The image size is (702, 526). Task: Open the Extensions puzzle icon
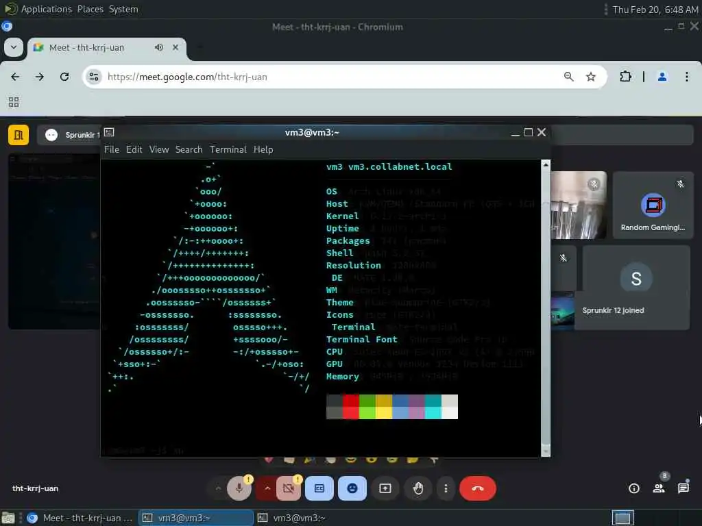coord(625,77)
